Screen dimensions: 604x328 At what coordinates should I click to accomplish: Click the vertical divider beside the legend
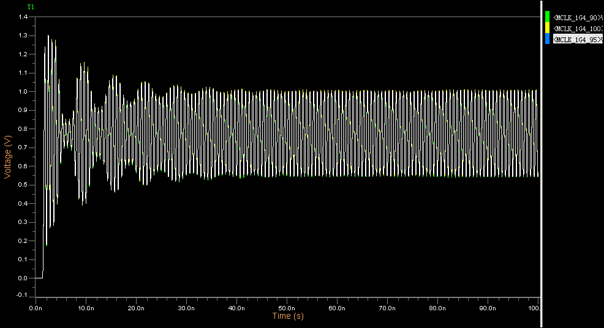click(542, 164)
